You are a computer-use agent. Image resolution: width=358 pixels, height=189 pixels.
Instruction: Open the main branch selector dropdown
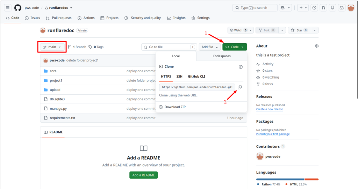click(52, 47)
